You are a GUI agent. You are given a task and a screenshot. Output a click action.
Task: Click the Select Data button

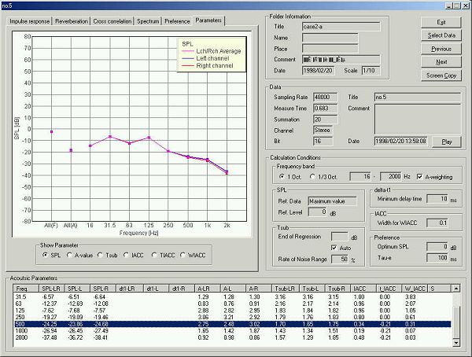441,35
